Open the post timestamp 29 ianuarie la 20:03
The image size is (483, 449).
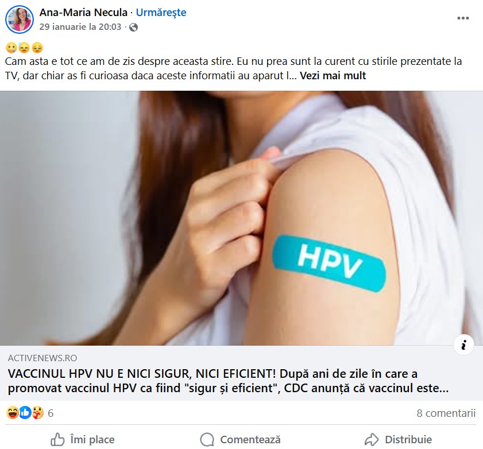80,27
